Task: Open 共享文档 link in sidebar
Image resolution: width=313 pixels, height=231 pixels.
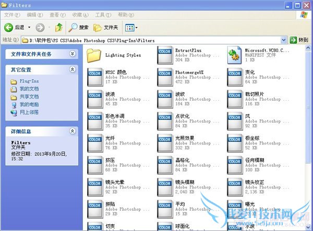Action: point(29,96)
